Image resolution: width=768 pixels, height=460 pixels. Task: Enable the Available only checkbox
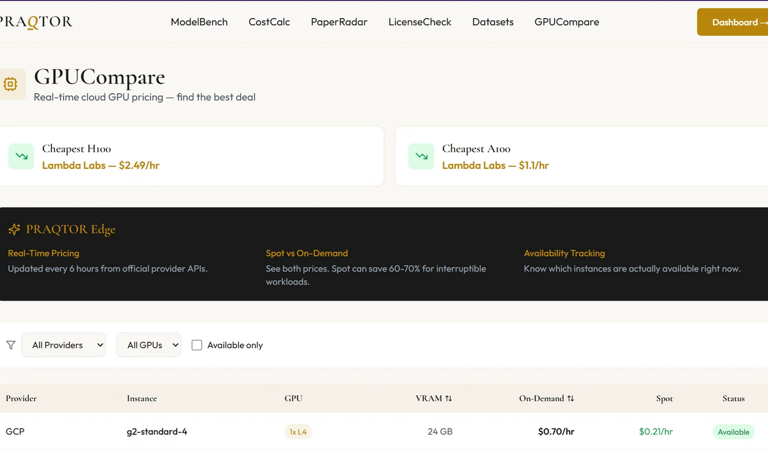(x=197, y=345)
